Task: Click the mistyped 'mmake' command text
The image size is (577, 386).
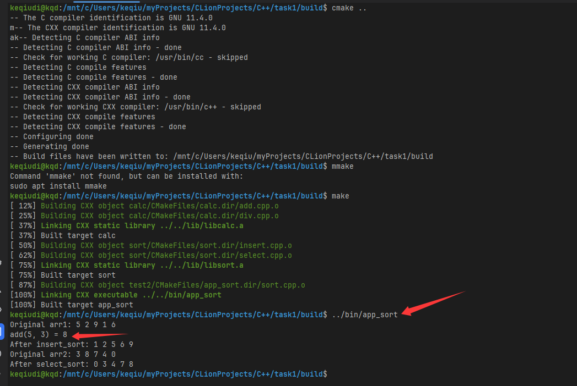Action: click(342, 166)
